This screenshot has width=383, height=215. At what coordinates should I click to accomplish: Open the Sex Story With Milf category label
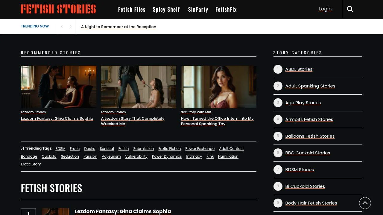(x=196, y=112)
